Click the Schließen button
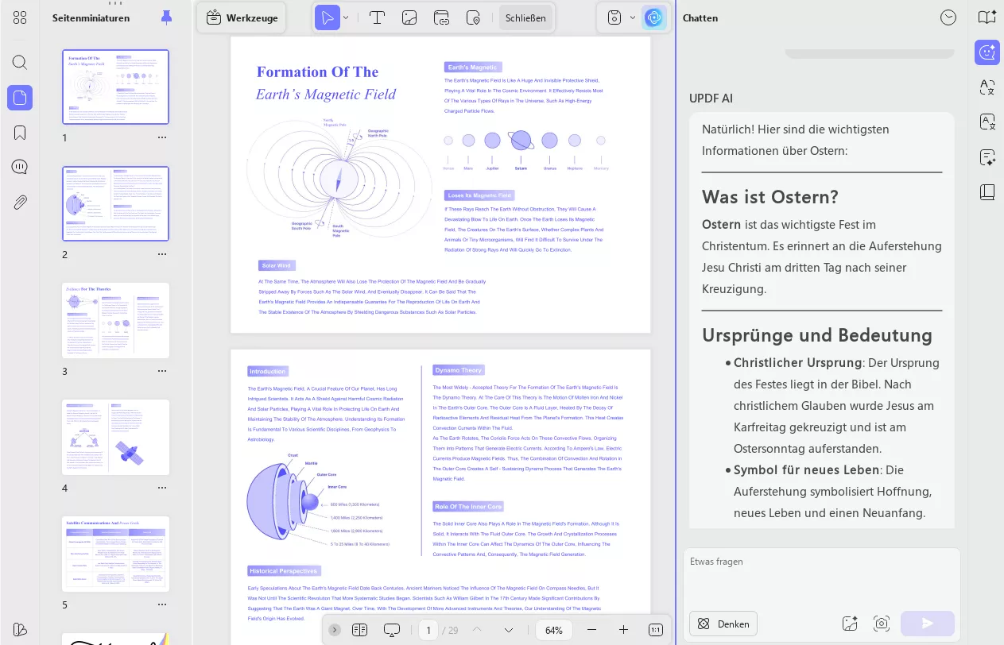This screenshot has height=645, width=1004. click(x=525, y=17)
